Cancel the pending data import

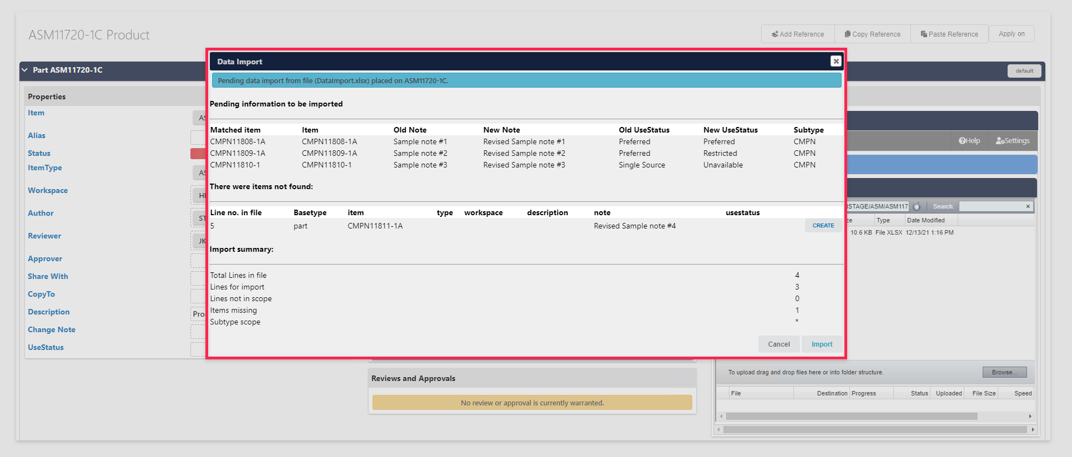point(779,344)
